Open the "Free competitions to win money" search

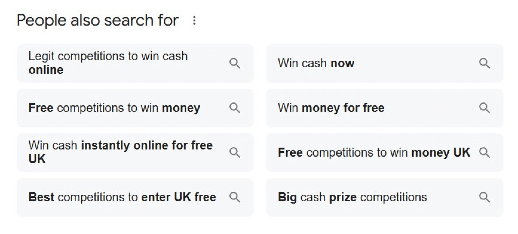(114, 108)
